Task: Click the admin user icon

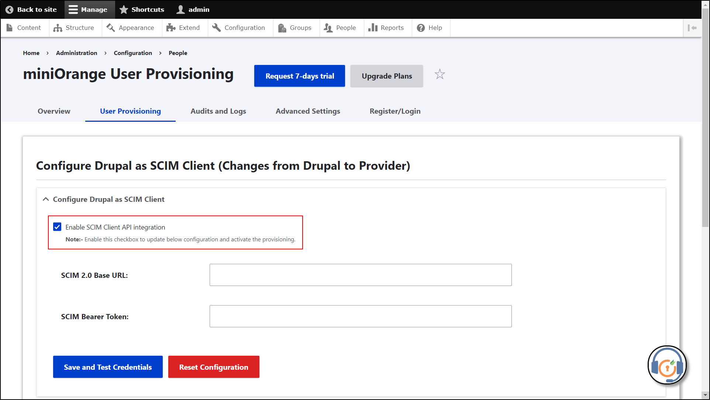Action: [x=180, y=10]
